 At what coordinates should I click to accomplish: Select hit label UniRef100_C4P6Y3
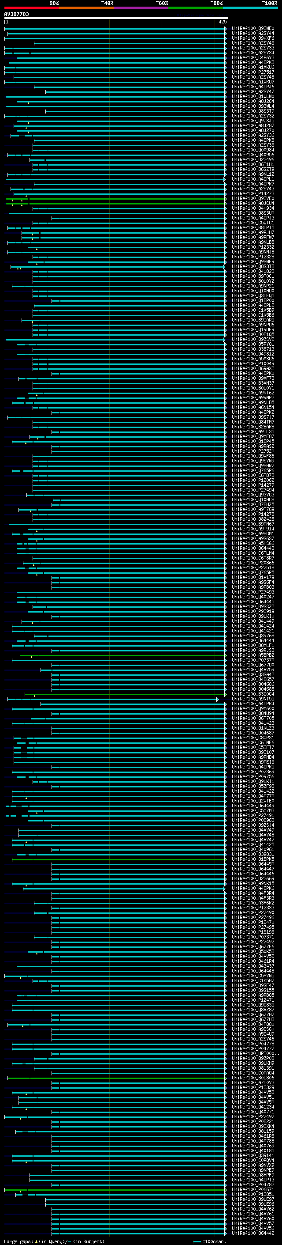252,57
